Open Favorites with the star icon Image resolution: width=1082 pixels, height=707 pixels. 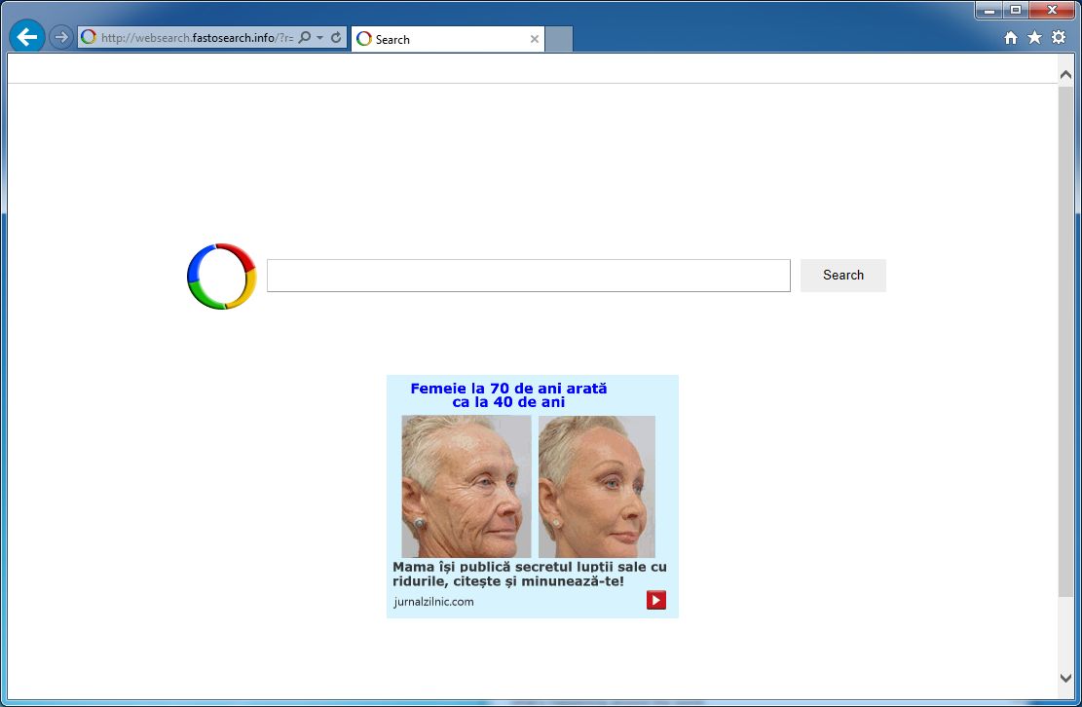click(x=1034, y=37)
